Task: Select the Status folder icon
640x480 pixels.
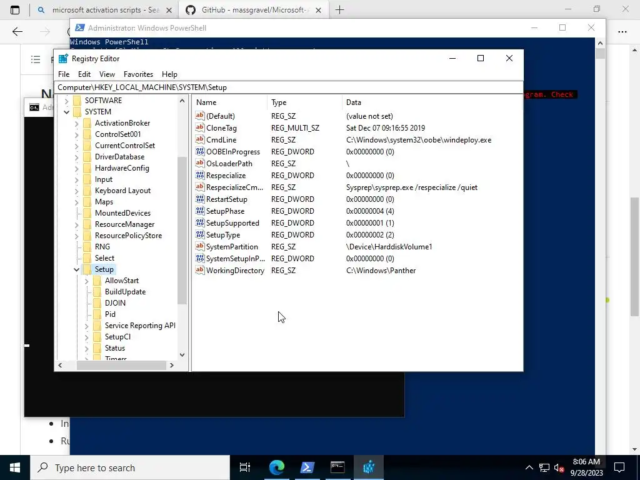Action: click(97, 348)
